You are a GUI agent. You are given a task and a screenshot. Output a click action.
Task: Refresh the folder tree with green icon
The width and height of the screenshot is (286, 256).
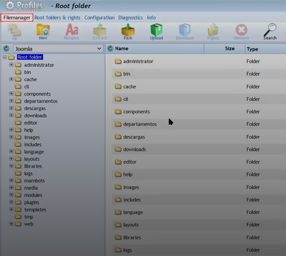6,49
